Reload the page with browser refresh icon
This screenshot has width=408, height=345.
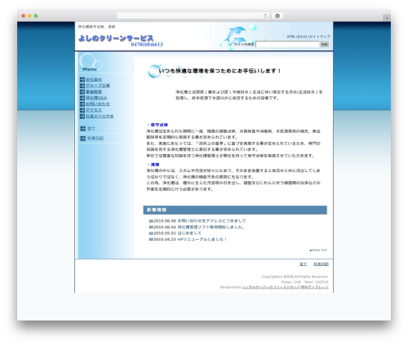click(265, 15)
